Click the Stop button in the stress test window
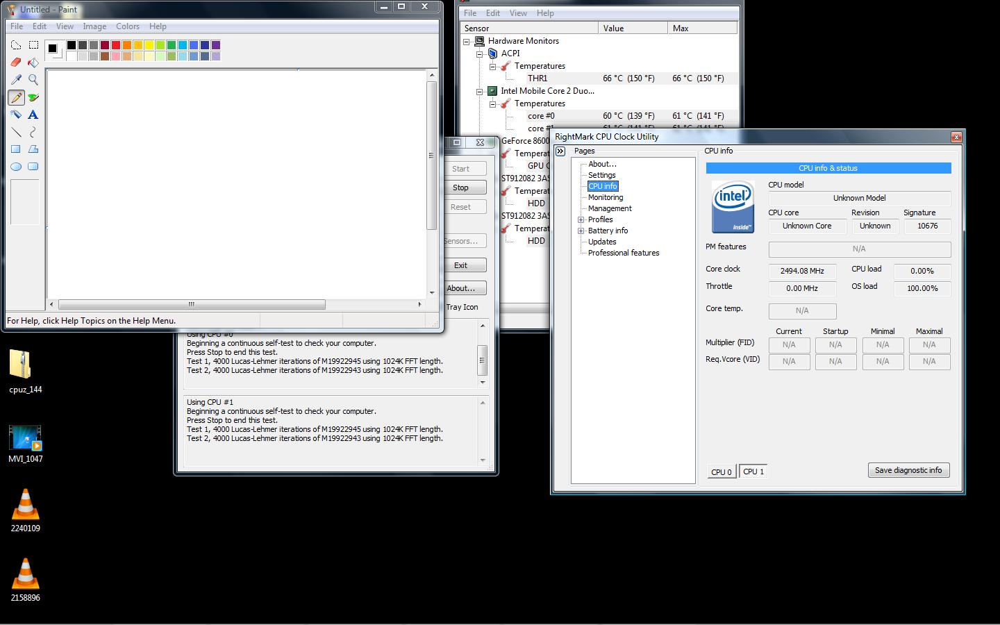 pyautogui.click(x=460, y=187)
